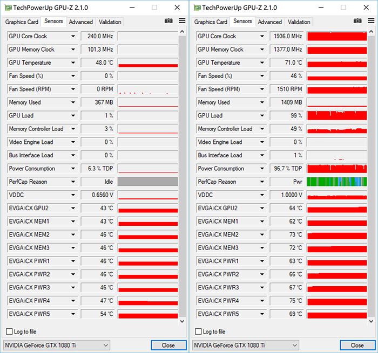
Task: Open the hamburger menu in right GPU-Z window
Action: pyautogui.click(x=371, y=20)
